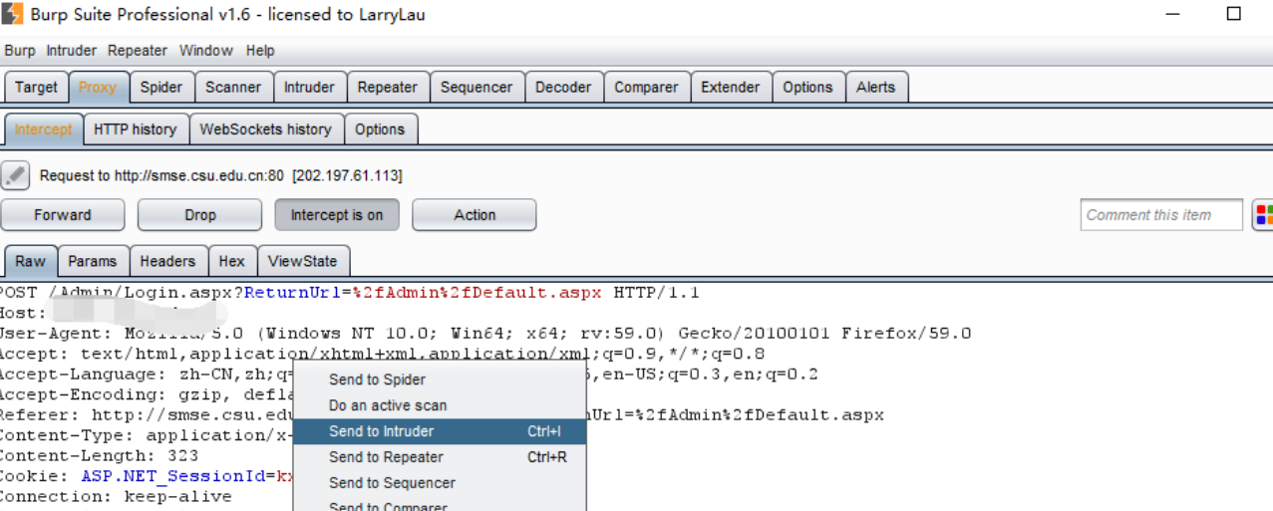This screenshot has width=1273, height=511.
Task: Click the ASP.NET_SessionId cookie name
Action: pyautogui.click(x=174, y=476)
